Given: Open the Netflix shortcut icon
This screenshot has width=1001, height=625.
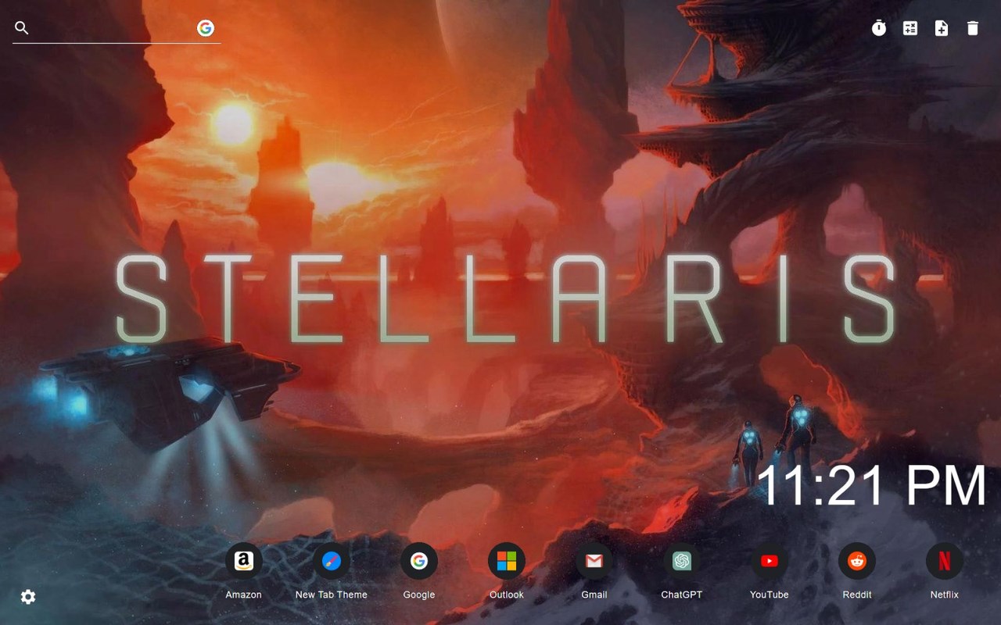Looking at the screenshot, I should 945,561.
